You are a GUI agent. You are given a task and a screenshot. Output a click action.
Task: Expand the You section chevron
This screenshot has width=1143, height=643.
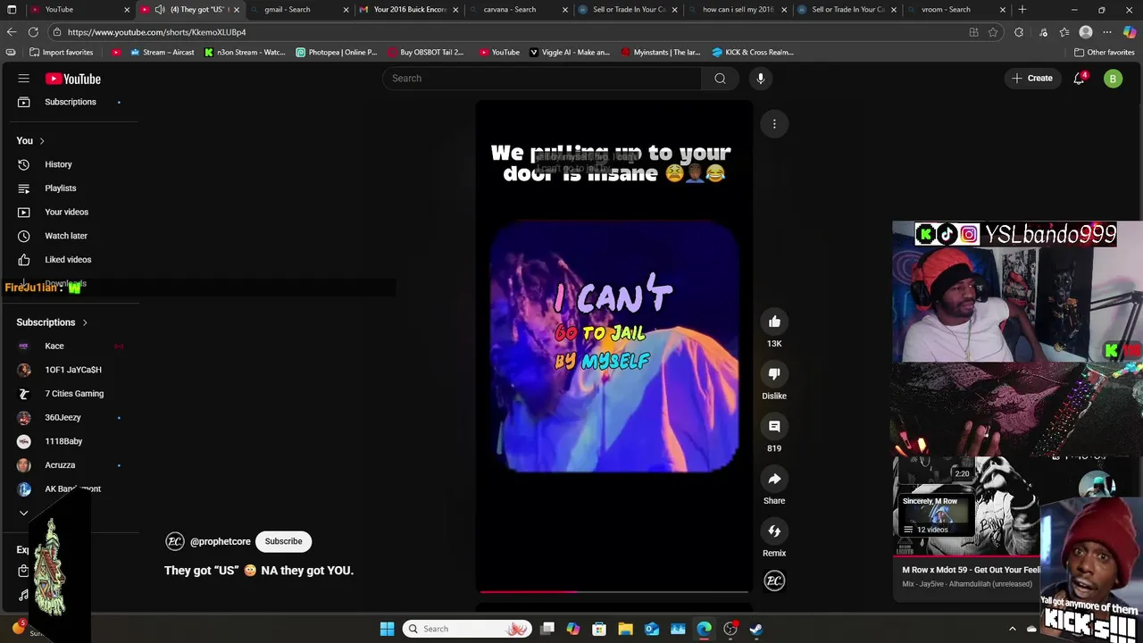[42, 141]
